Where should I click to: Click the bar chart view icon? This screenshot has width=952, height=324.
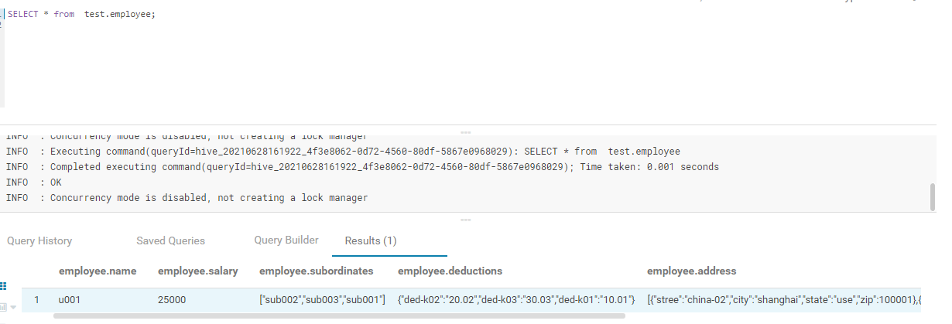point(3,307)
